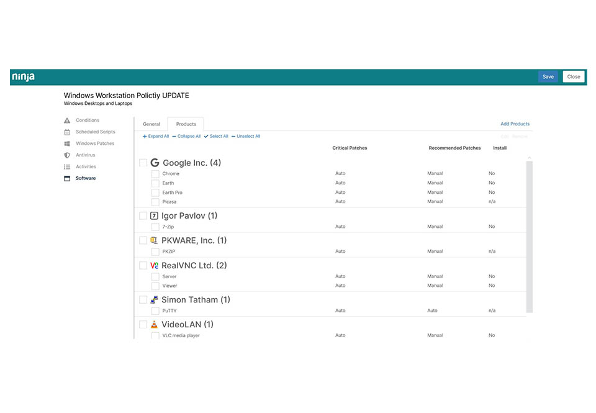Click the Activities list icon
This screenshot has height=413, width=596.
67,167
